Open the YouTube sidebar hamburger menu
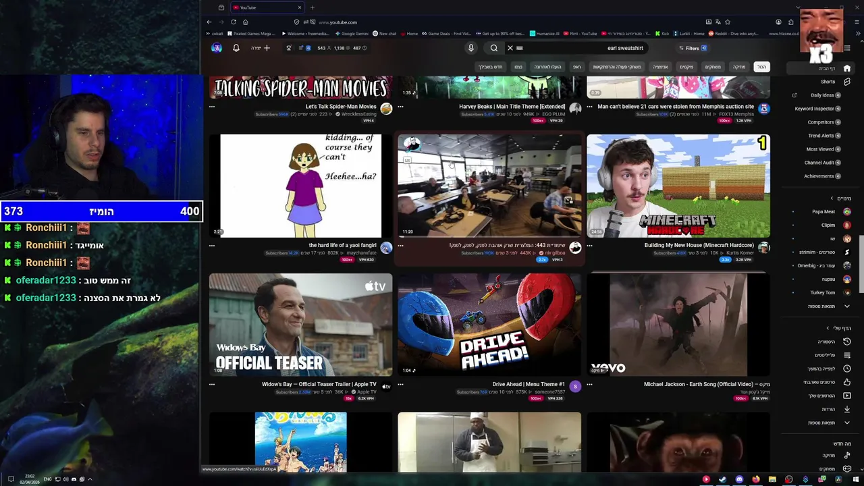864x486 pixels. point(847,48)
